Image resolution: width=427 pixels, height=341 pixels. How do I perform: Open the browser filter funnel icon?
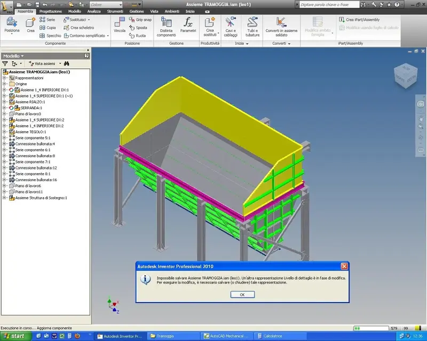click(x=5, y=63)
